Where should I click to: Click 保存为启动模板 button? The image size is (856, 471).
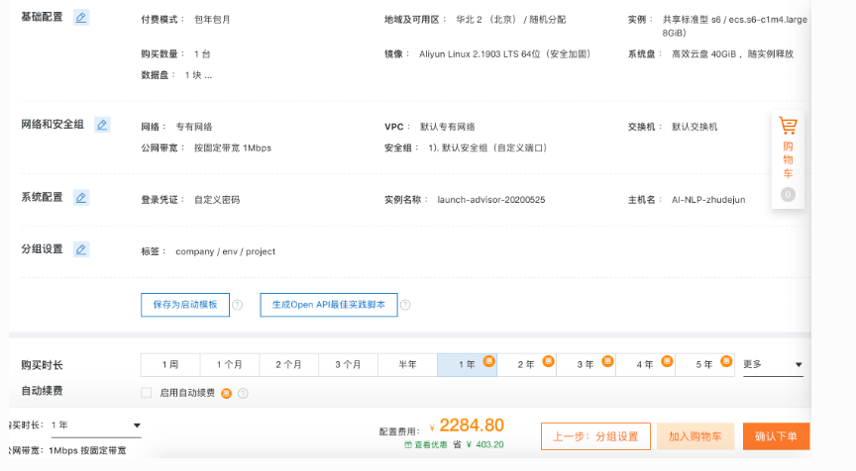click(x=185, y=305)
